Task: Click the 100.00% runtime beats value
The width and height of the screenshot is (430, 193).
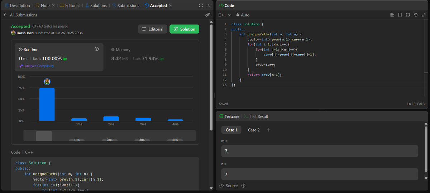Action: 52,58
